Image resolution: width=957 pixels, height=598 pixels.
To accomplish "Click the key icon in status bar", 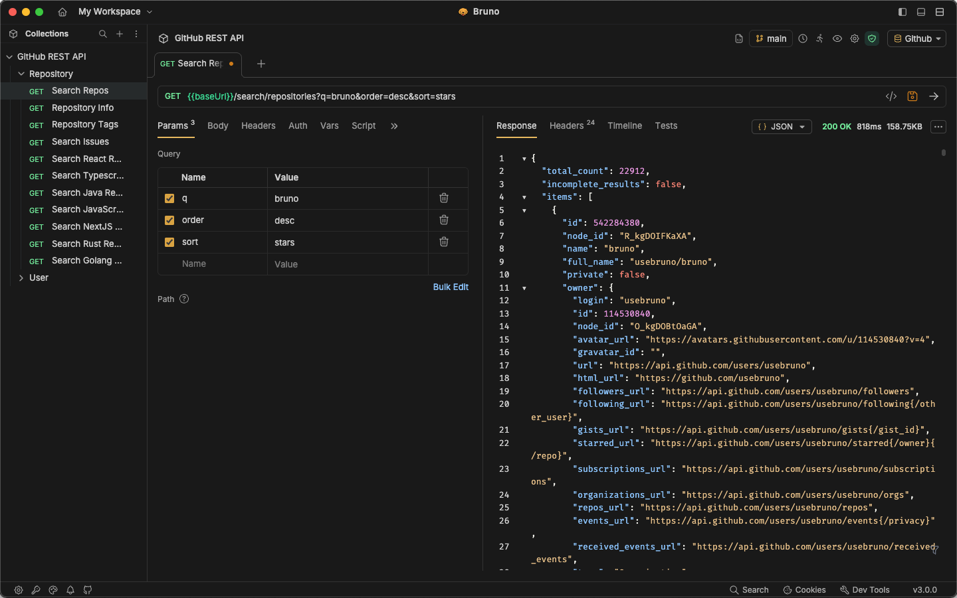I will coord(36,590).
